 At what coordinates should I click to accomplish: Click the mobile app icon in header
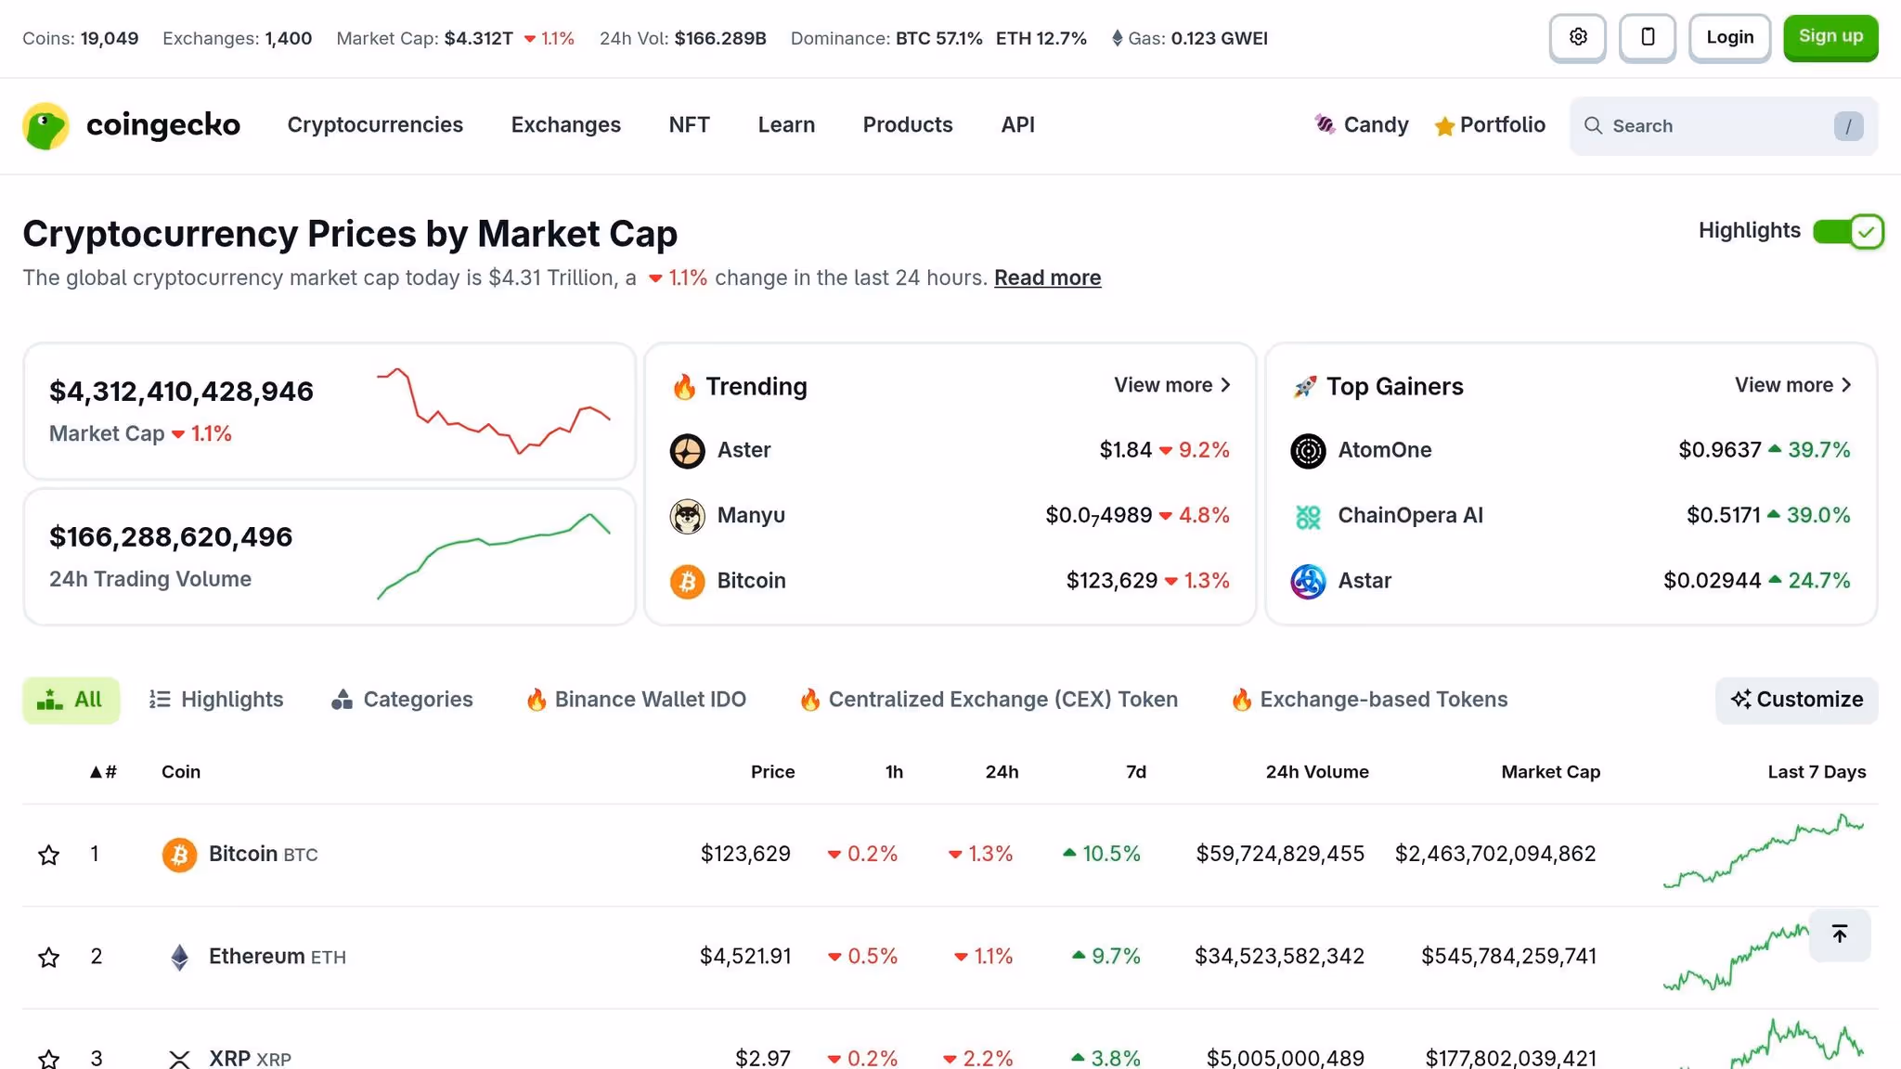[x=1647, y=37]
